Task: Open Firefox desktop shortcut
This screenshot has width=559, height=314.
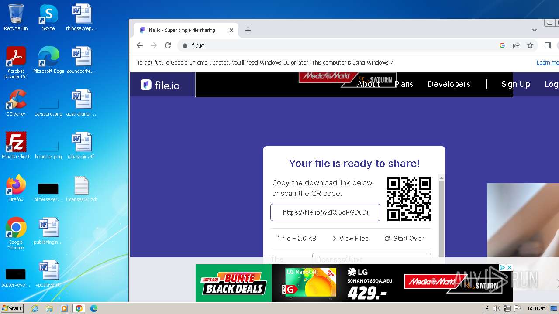Action: pos(16,188)
